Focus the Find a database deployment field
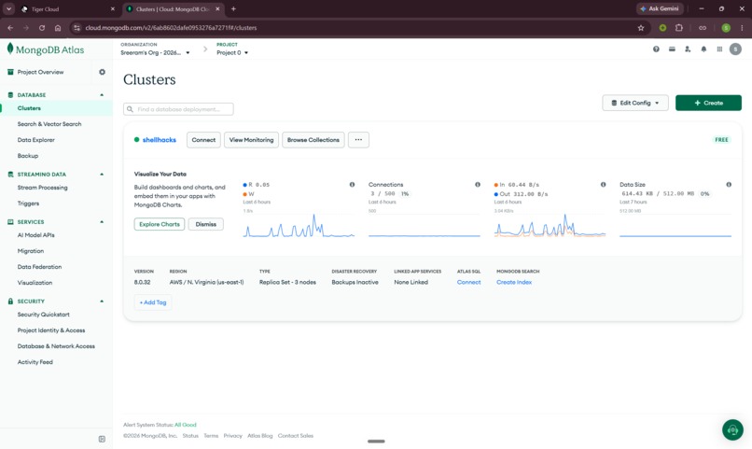The height and width of the screenshot is (449, 752). [x=178, y=109]
